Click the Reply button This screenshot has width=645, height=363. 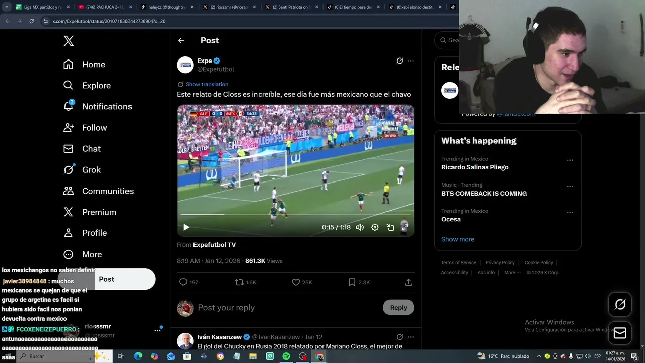pyautogui.click(x=398, y=308)
